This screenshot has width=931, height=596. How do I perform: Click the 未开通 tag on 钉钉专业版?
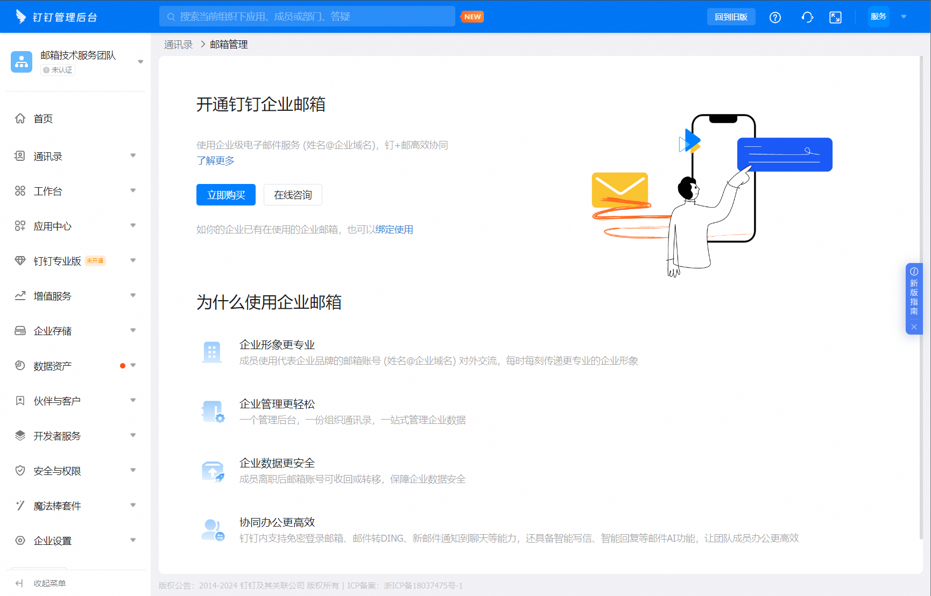[95, 261]
